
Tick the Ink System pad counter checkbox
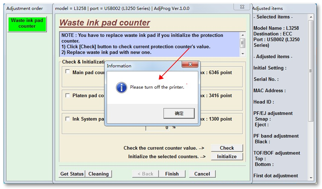(x=68, y=119)
